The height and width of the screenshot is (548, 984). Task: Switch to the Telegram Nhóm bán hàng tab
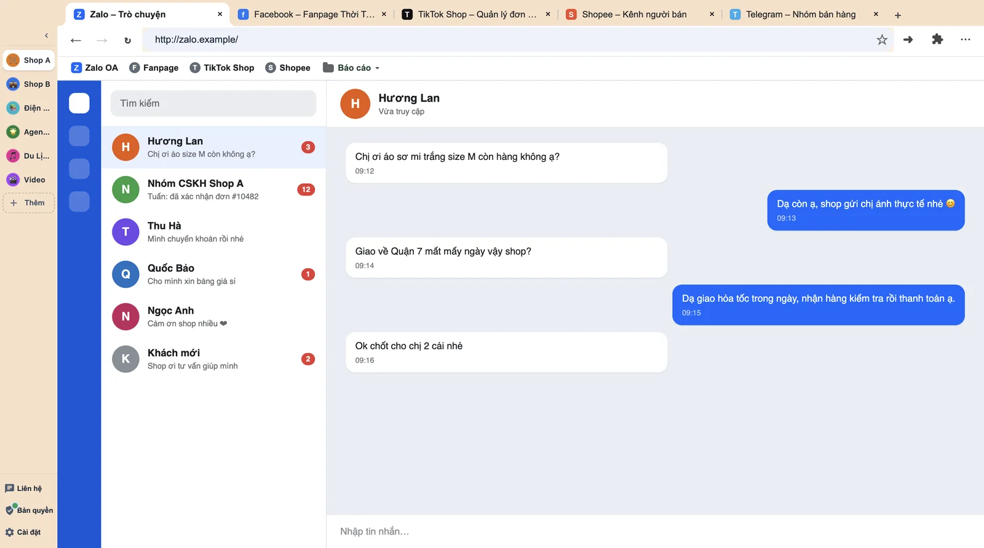coord(804,14)
